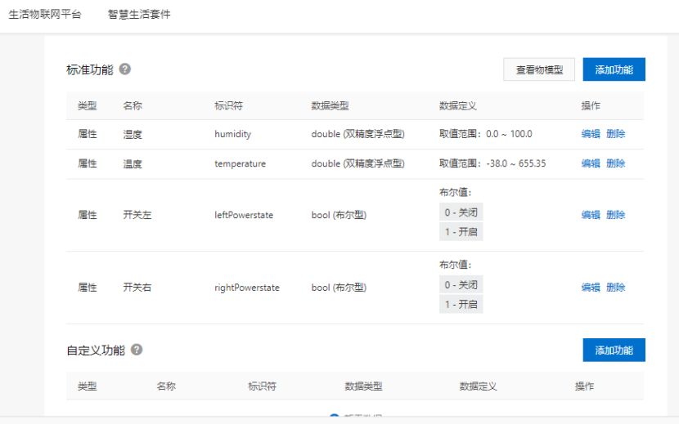Select the leftPowerstate identifier text
The image size is (679, 424).
pos(244,215)
